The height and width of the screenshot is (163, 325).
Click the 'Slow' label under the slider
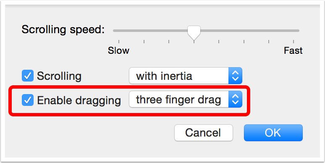pos(118,50)
